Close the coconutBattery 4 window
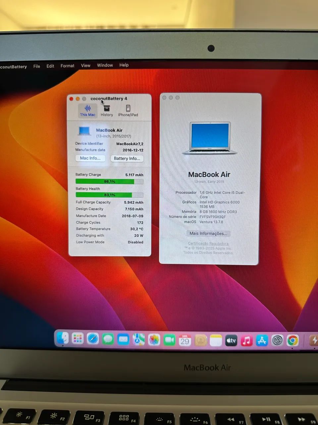Screen dimensions: 318x425 (x=71, y=99)
